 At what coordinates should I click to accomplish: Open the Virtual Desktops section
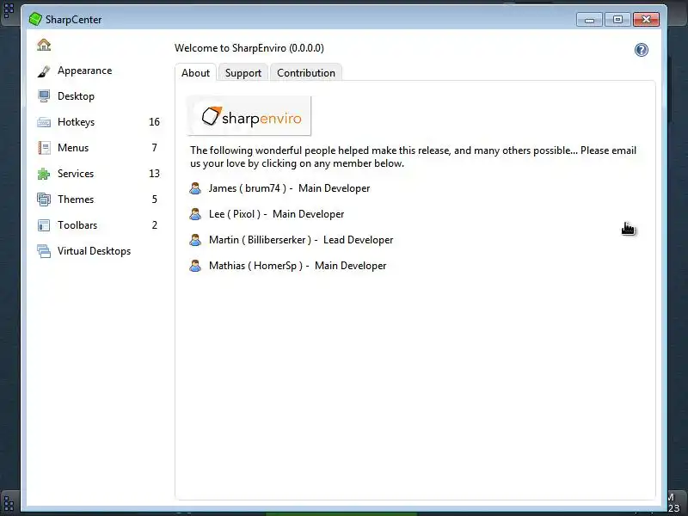[x=94, y=251]
